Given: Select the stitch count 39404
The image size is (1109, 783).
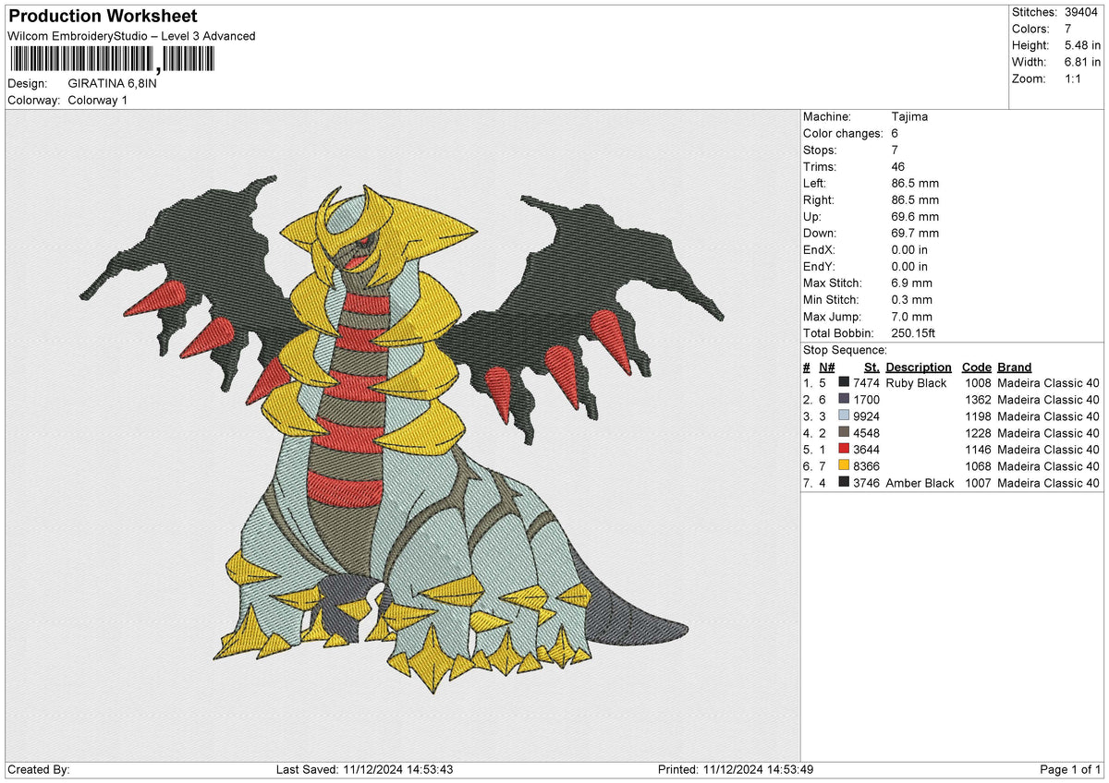Looking at the screenshot, I should (x=1081, y=12).
